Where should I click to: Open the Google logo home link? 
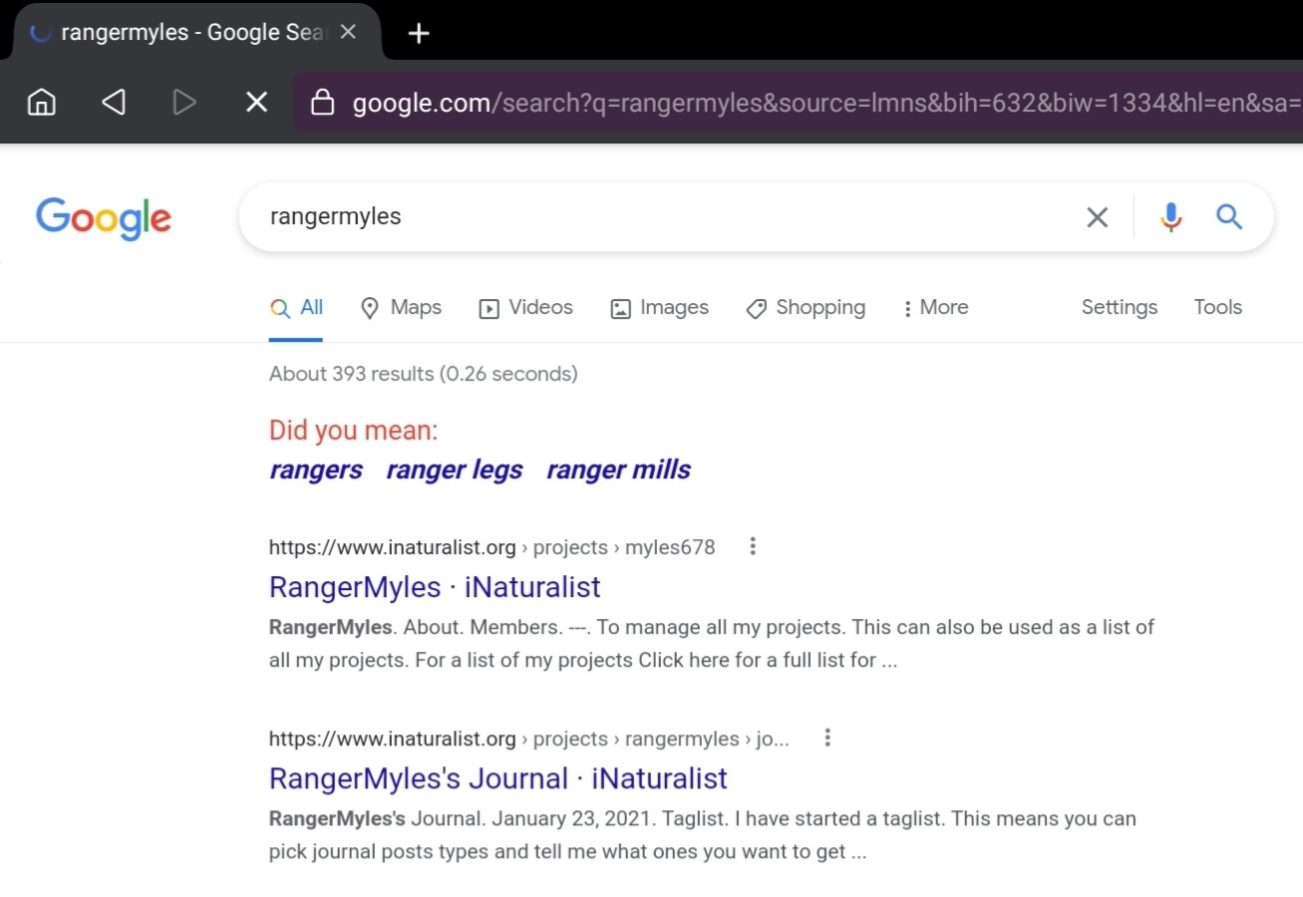point(104,218)
